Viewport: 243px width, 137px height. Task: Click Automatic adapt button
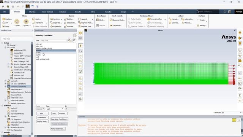coord(187,19)
